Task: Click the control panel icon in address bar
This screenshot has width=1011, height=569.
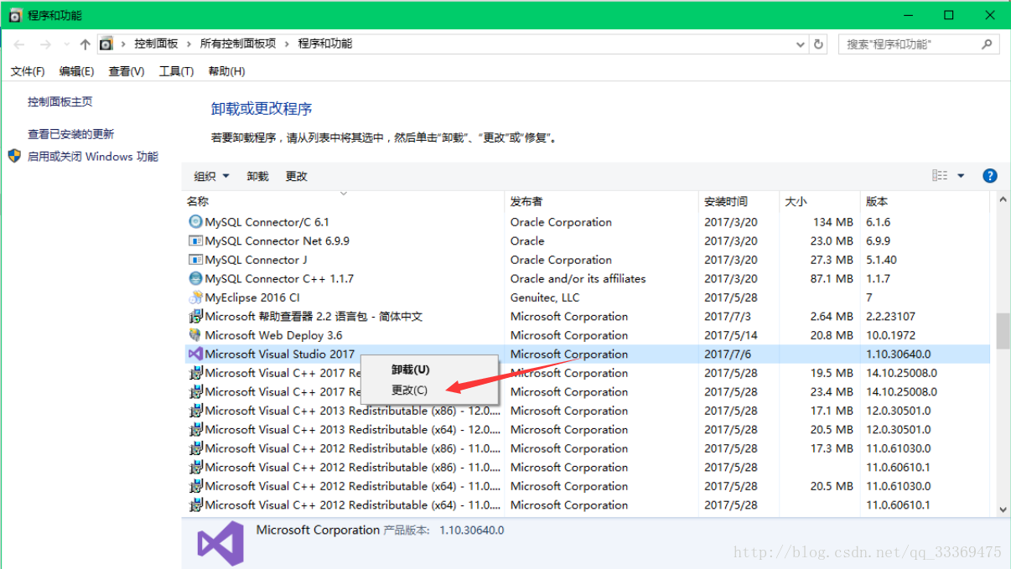Action: pos(106,44)
